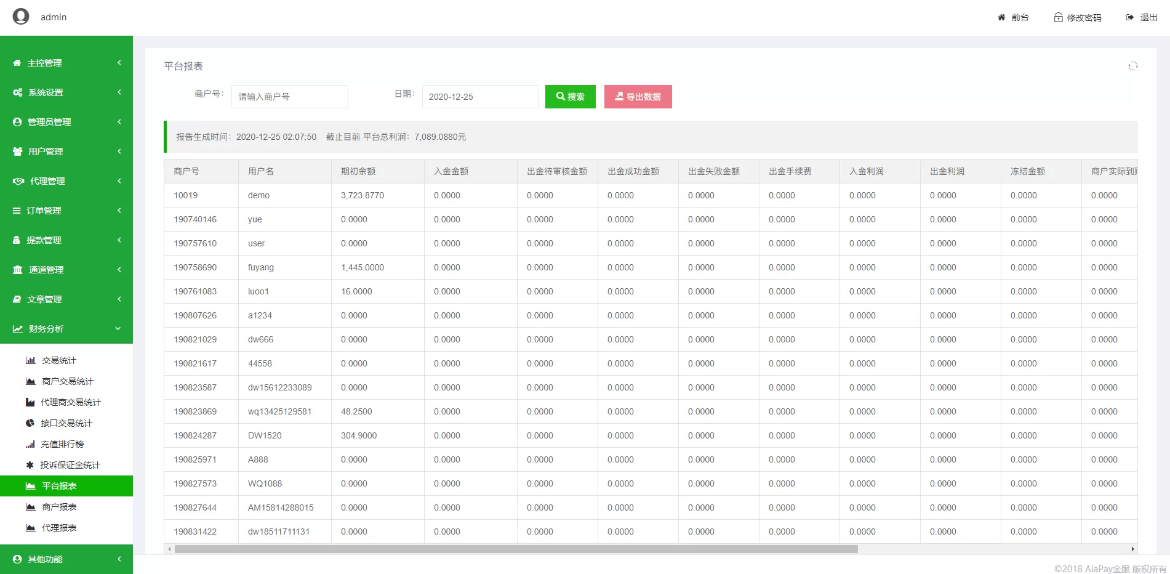Screen dimensions: 1170x574
Task: Expand the 订单管理 sidebar menu
Action: 66,211
